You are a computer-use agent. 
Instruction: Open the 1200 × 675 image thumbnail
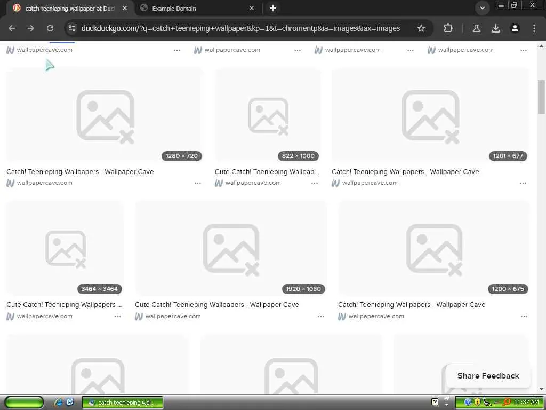click(434, 248)
